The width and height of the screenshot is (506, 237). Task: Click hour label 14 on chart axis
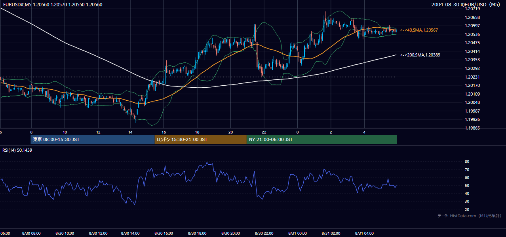click(131, 132)
